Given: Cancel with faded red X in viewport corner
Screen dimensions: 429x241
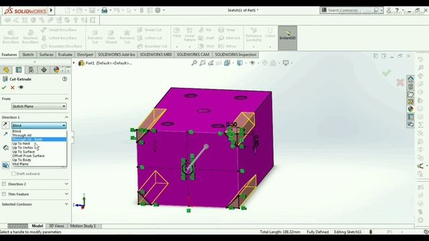Looking at the screenshot, I should [x=400, y=82].
